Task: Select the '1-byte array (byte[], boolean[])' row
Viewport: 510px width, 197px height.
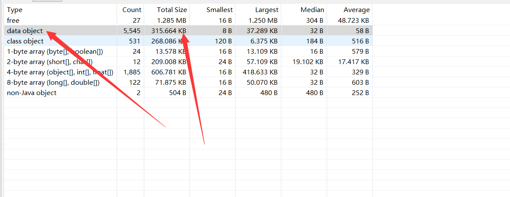Action: (x=188, y=52)
